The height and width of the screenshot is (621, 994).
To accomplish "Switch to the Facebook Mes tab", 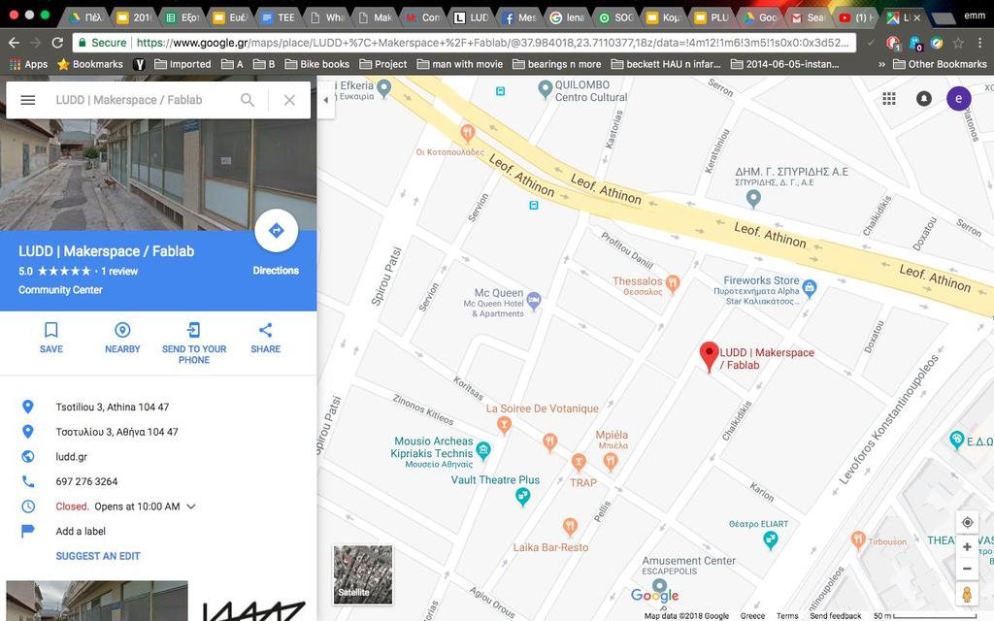I will 520,17.
